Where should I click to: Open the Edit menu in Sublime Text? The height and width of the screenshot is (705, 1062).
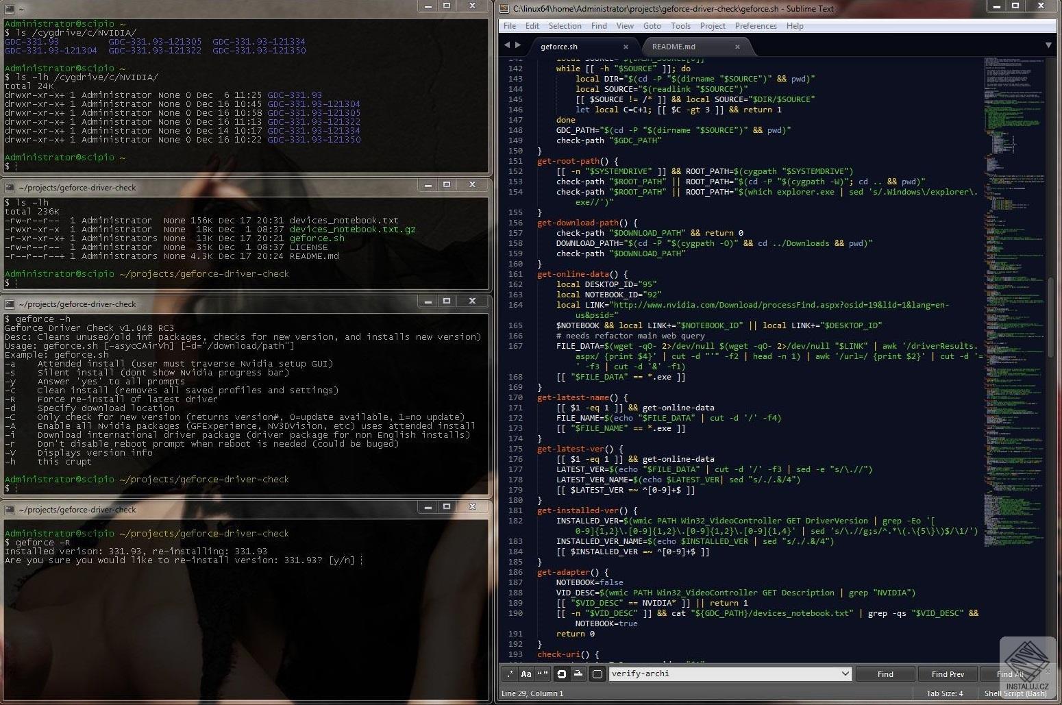532,26
